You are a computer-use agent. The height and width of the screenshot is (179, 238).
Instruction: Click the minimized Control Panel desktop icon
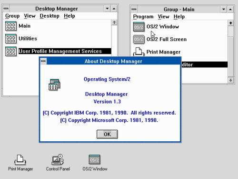[x=58, y=159]
